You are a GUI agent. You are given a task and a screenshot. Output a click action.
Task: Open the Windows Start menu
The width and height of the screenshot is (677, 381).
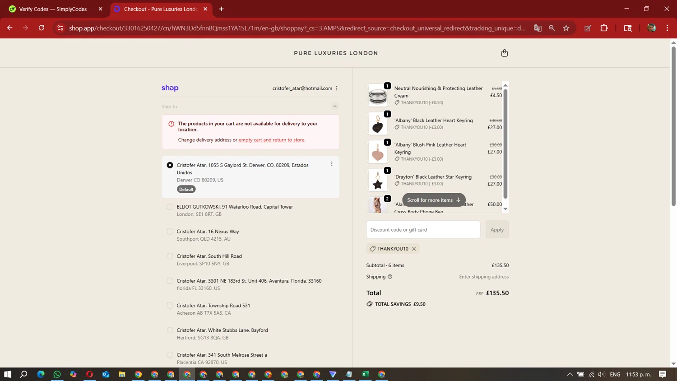(8, 374)
